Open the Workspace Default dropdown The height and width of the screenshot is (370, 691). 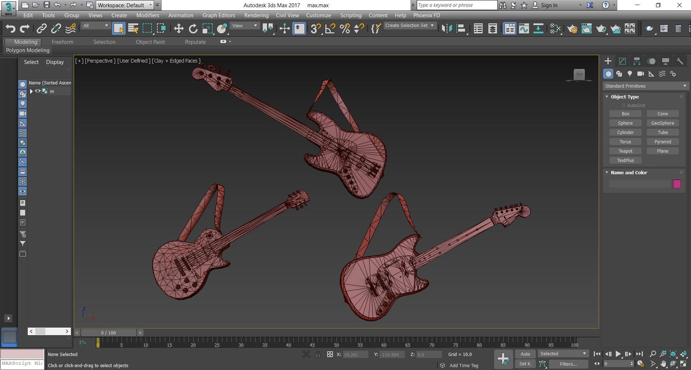tap(125, 5)
